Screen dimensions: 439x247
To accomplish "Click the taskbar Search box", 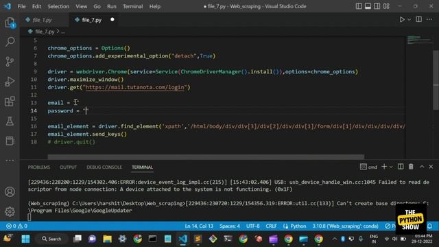I will (51, 239).
